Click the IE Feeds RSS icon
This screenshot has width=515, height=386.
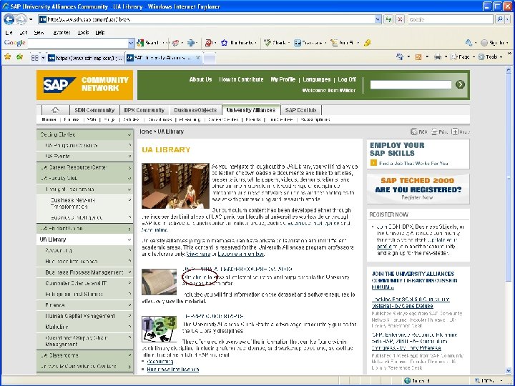[418, 57]
